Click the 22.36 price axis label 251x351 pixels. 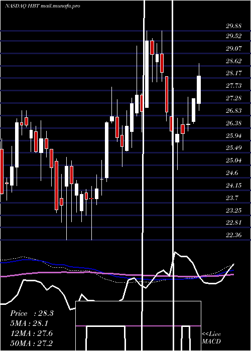pos(234,235)
